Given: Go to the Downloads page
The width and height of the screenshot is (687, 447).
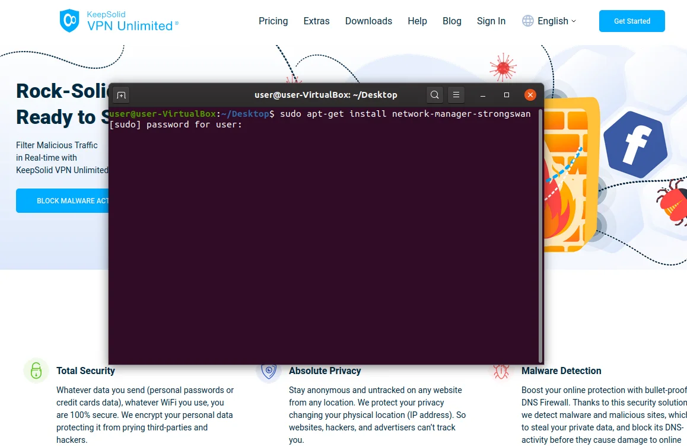Looking at the screenshot, I should point(368,21).
